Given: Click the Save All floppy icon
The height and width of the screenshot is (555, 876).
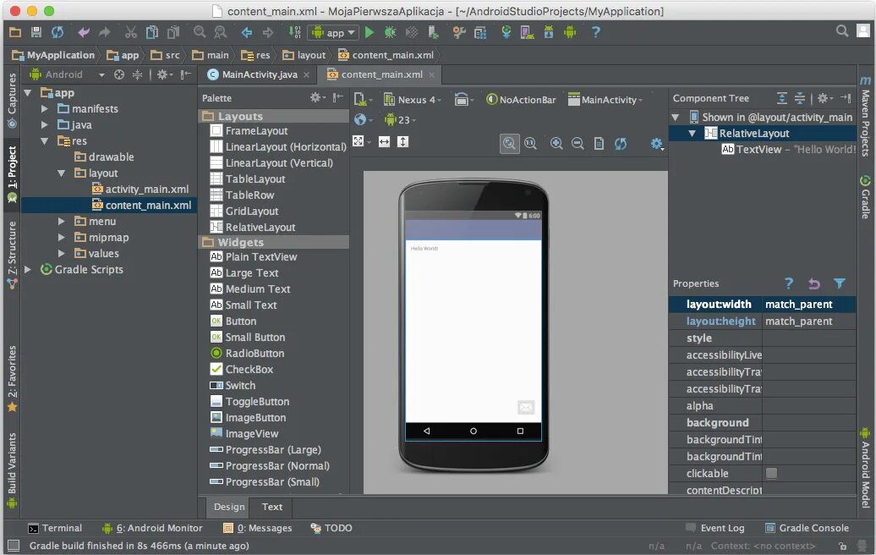Looking at the screenshot, I should pyautogui.click(x=36, y=32).
